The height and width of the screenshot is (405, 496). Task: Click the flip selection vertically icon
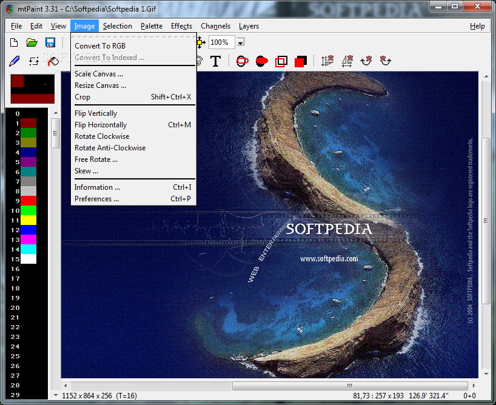click(327, 61)
